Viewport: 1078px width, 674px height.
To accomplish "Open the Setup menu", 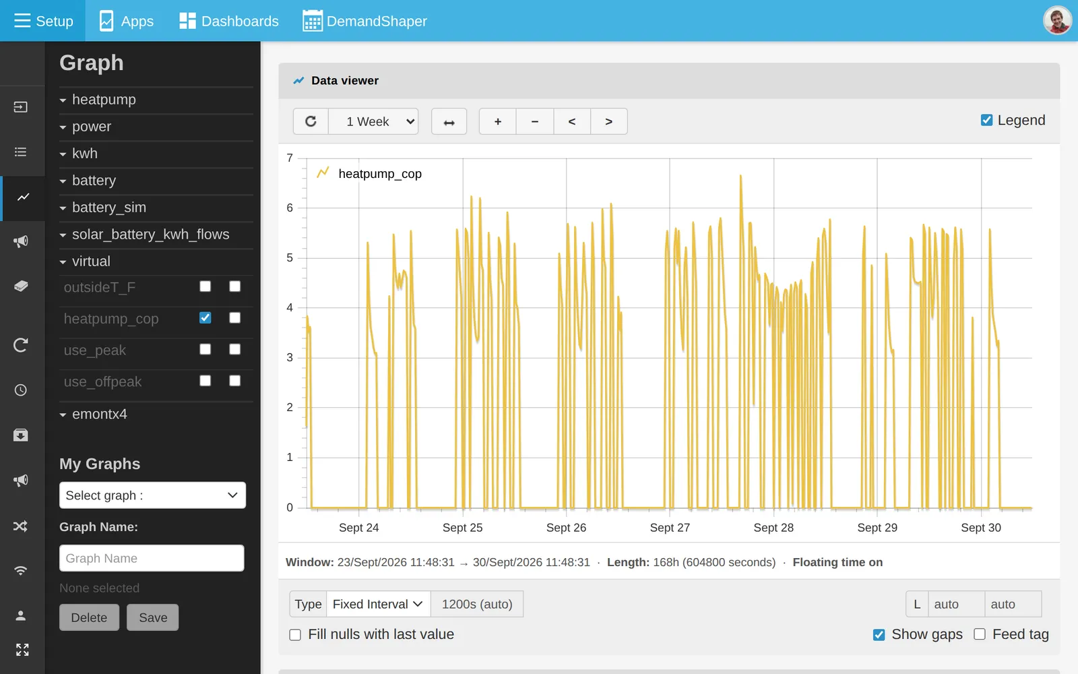I will [x=43, y=21].
